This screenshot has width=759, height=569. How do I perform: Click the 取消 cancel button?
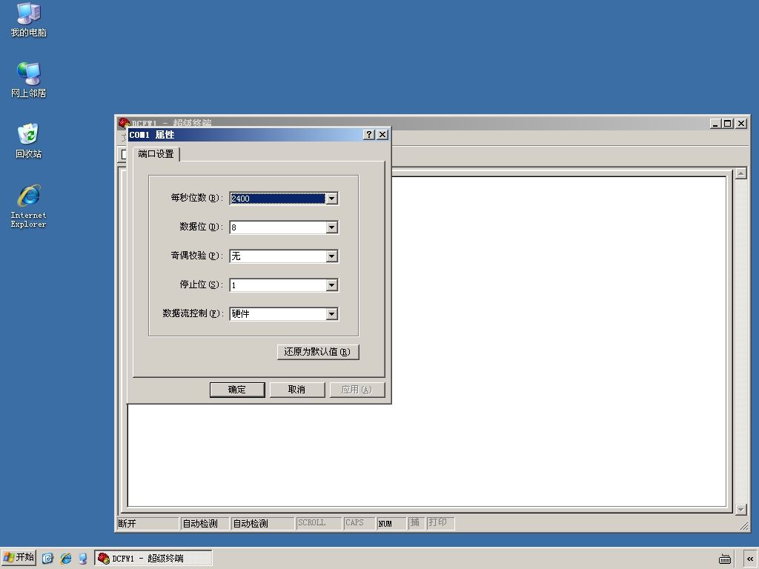(x=296, y=390)
